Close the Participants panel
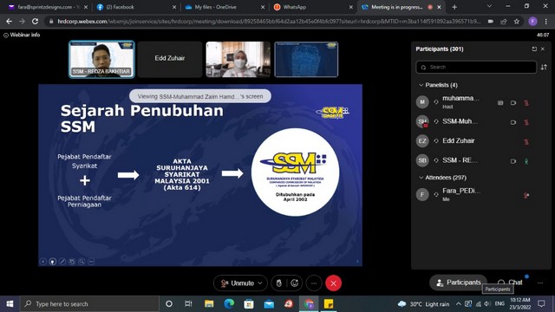 click(543, 49)
